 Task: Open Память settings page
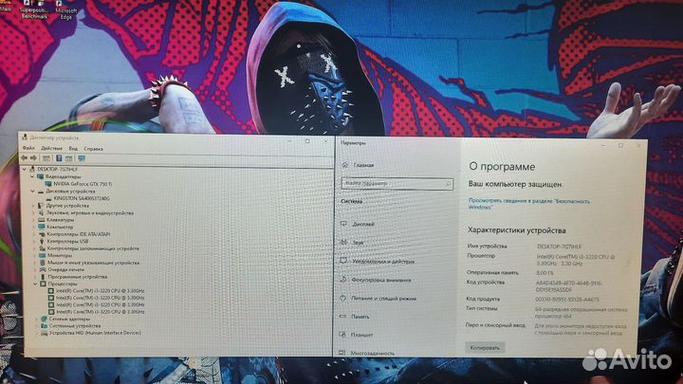coord(360,317)
